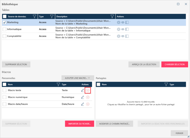Open the filter on the Partagées Nom column
This screenshot has height=138, width=190.
coord(166,85)
